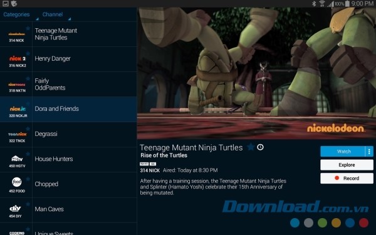This screenshot has width=376, height=235.
Task: Toggle favorite star on 450 HGTV channel
Action: 28,154
